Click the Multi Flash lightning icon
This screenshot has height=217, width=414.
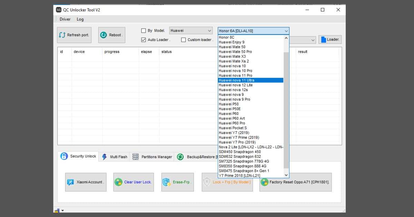tap(104, 157)
